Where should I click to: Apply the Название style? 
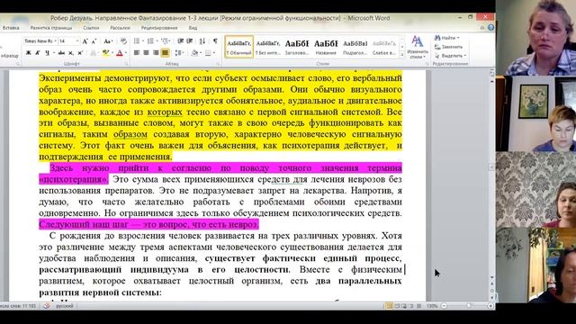point(326,47)
